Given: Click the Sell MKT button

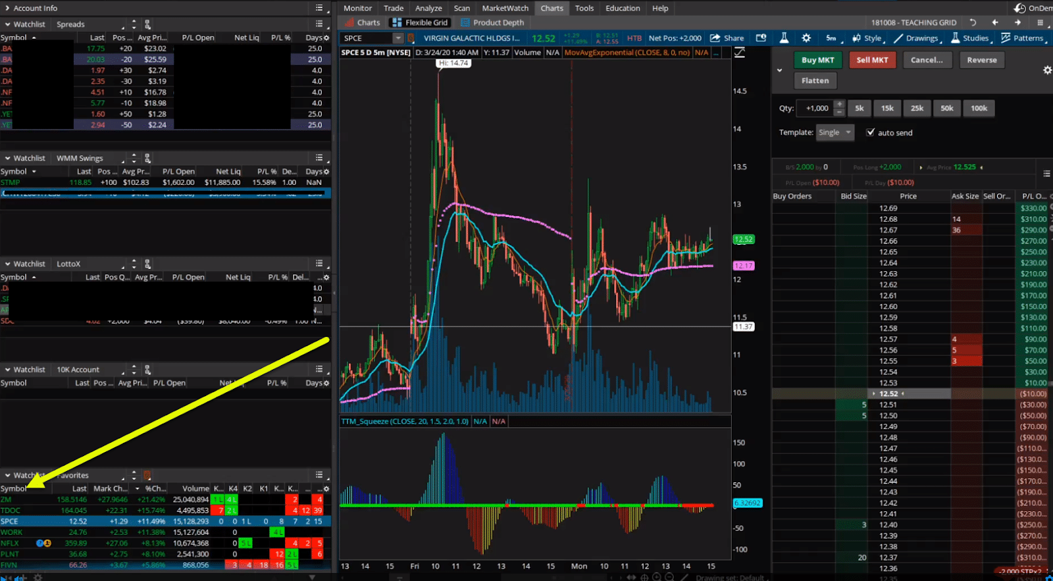Looking at the screenshot, I should pyautogui.click(x=872, y=60).
